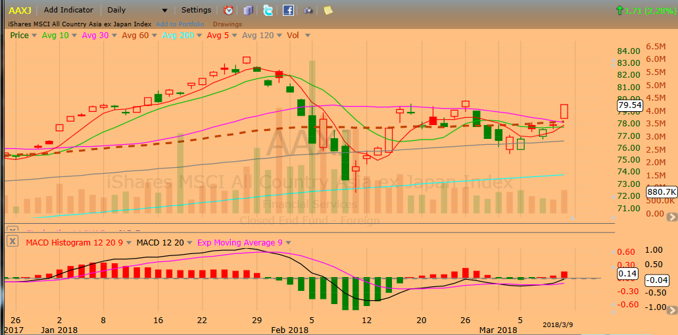Viewport: 678px width, 335px height.
Task: Share chart via the Facebook icon
Action: click(x=288, y=10)
